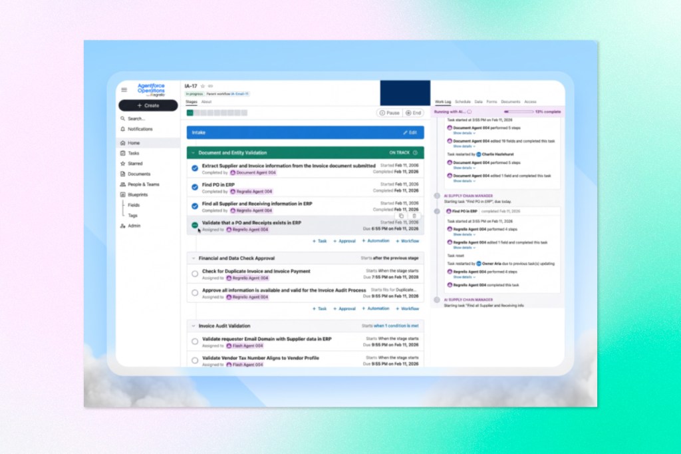Star the IA-17 workflow
Image resolution: width=681 pixels, height=454 pixels.
[203, 86]
